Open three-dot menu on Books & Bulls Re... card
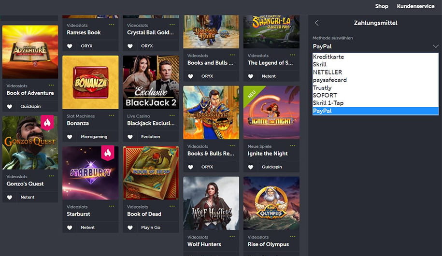Viewport: 442px width, 256px height. click(x=232, y=146)
